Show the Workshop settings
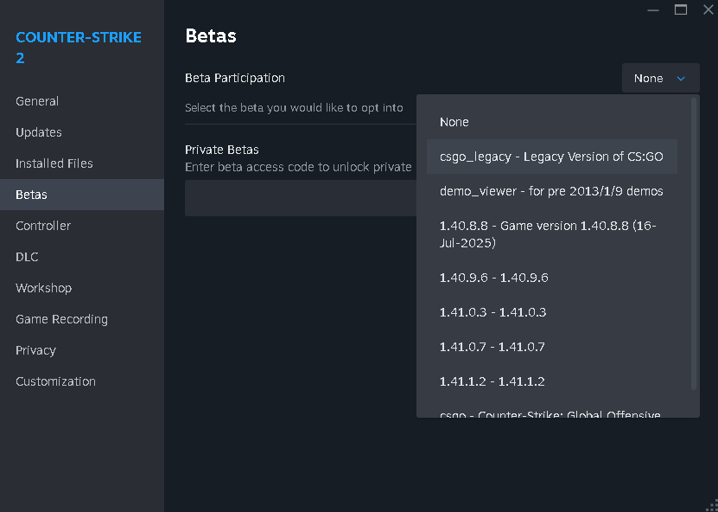The width and height of the screenshot is (718, 512). click(x=43, y=288)
